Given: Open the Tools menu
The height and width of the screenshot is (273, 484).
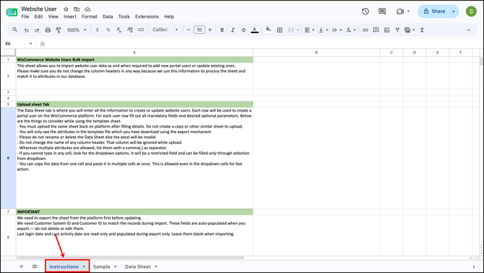Looking at the screenshot, I should pyautogui.click(x=124, y=17).
